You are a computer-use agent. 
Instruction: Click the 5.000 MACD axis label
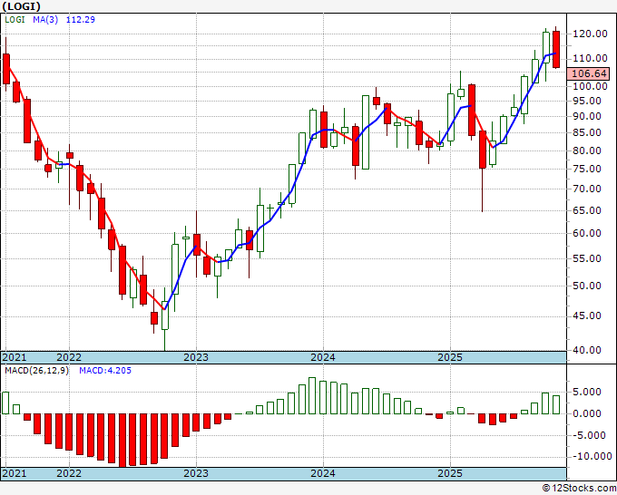point(587,392)
